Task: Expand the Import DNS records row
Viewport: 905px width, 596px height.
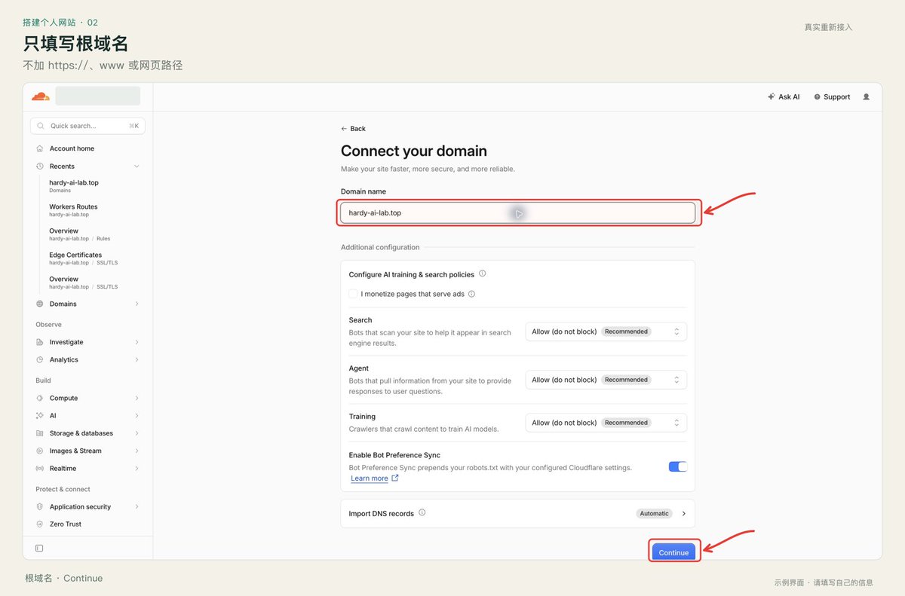Action: tap(517, 513)
